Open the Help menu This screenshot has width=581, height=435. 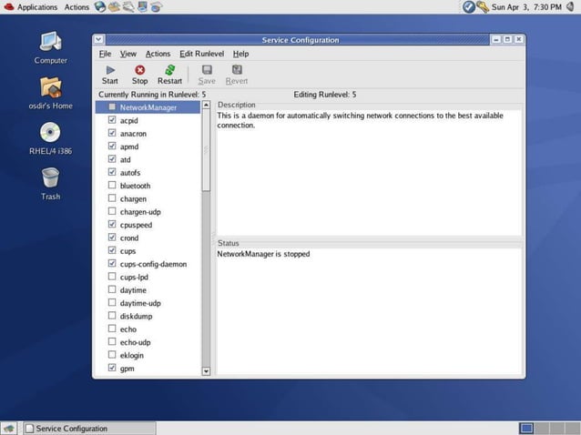coord(240,54)
